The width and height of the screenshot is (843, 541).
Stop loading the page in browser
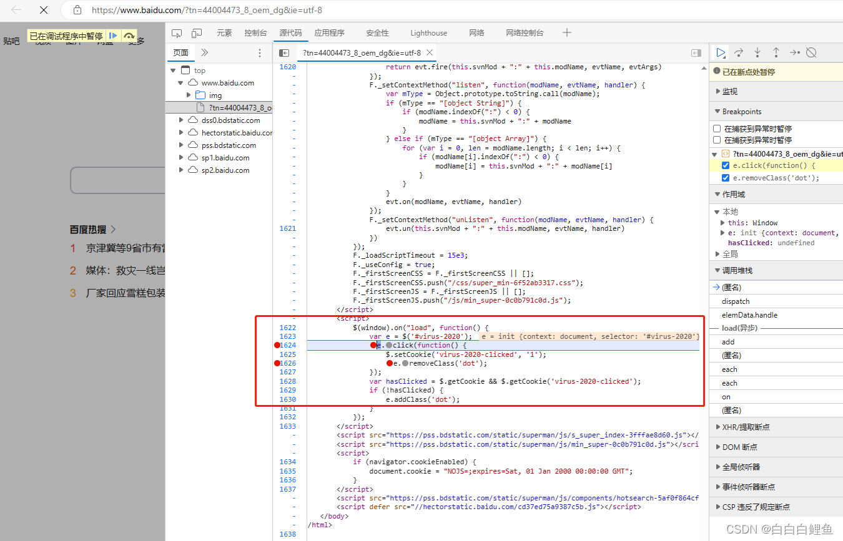[x=43, y=10]
